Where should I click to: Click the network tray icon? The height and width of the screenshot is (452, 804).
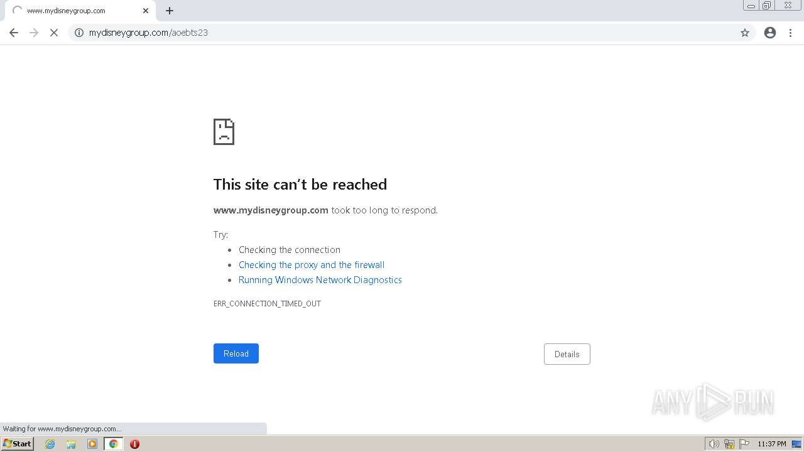click(729, 444)
